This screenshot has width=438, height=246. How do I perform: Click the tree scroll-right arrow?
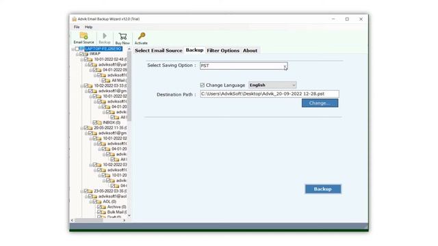point(125,220)
